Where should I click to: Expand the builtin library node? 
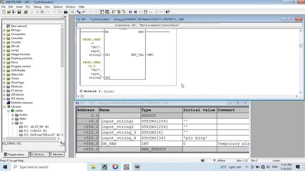tap(13, 115)
